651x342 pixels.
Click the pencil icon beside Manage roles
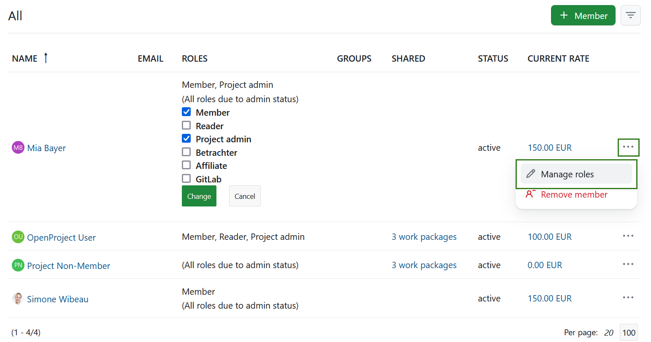point(531,174)
